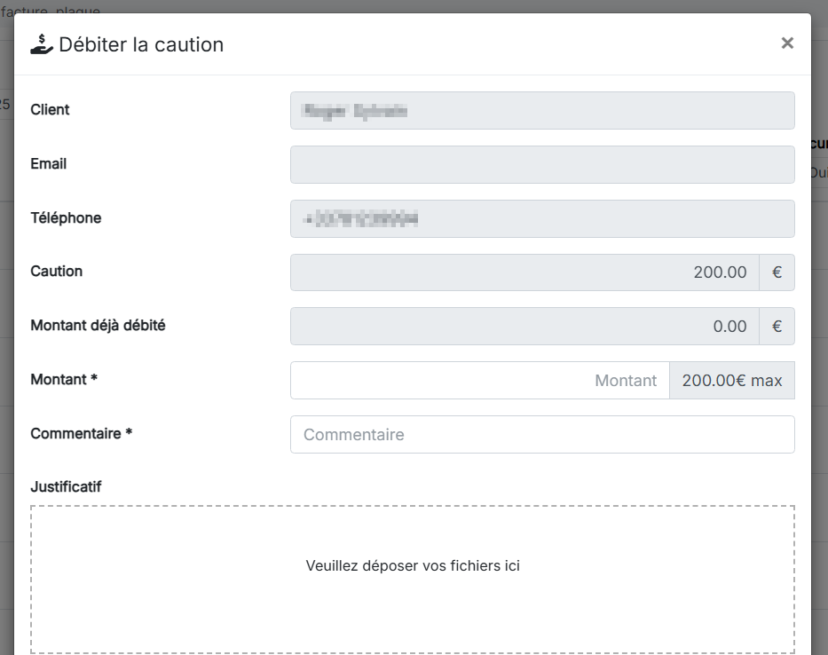Click the 'Veuillez déposer vos fichiers ici' text

(x=413, y=566)
